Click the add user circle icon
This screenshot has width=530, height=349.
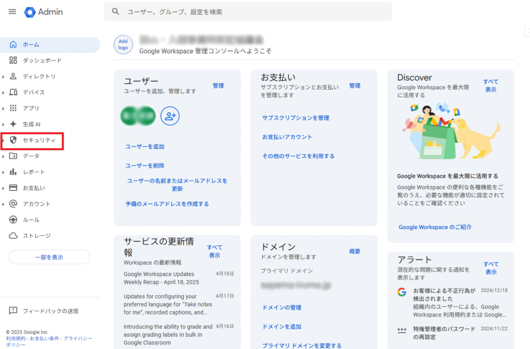coord(170,116)
